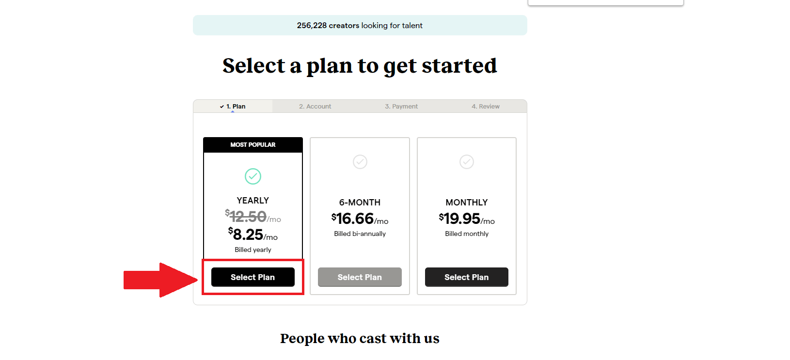Click the crossed-out $12.50/mo price
The width and height of the screenshot is (790, 360).
coord(253,217)
